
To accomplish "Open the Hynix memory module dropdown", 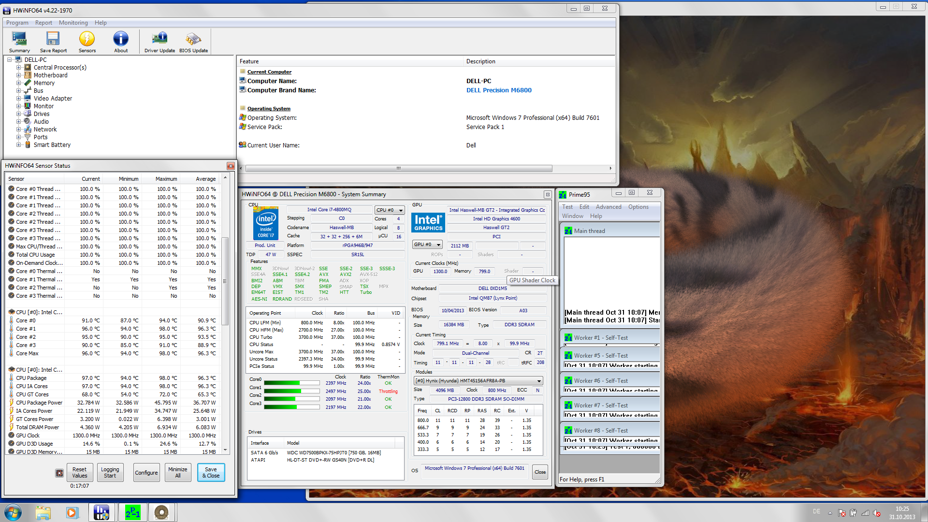I will tap(478, 381).
